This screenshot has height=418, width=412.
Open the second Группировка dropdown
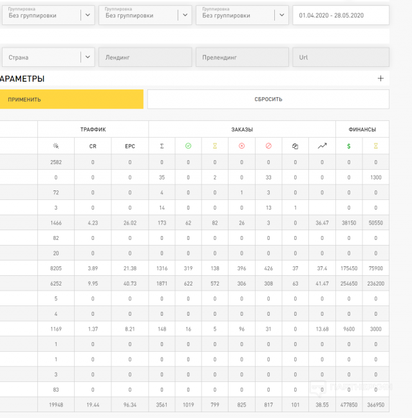[x=145, y=15]
